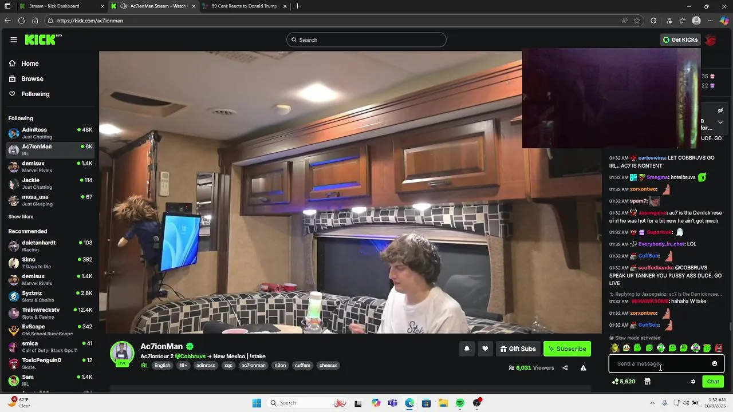
Task: Click Show More under Following
Action: [x=21, y=217]
